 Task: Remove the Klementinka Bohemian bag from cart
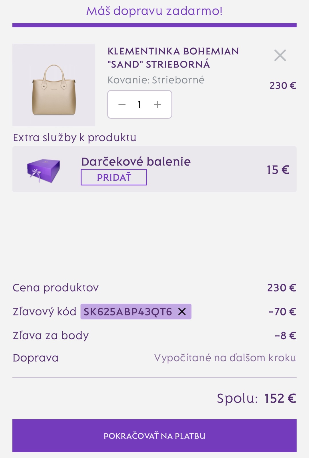point(280,55)
